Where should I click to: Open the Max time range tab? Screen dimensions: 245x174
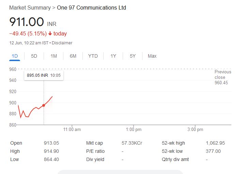152,56
